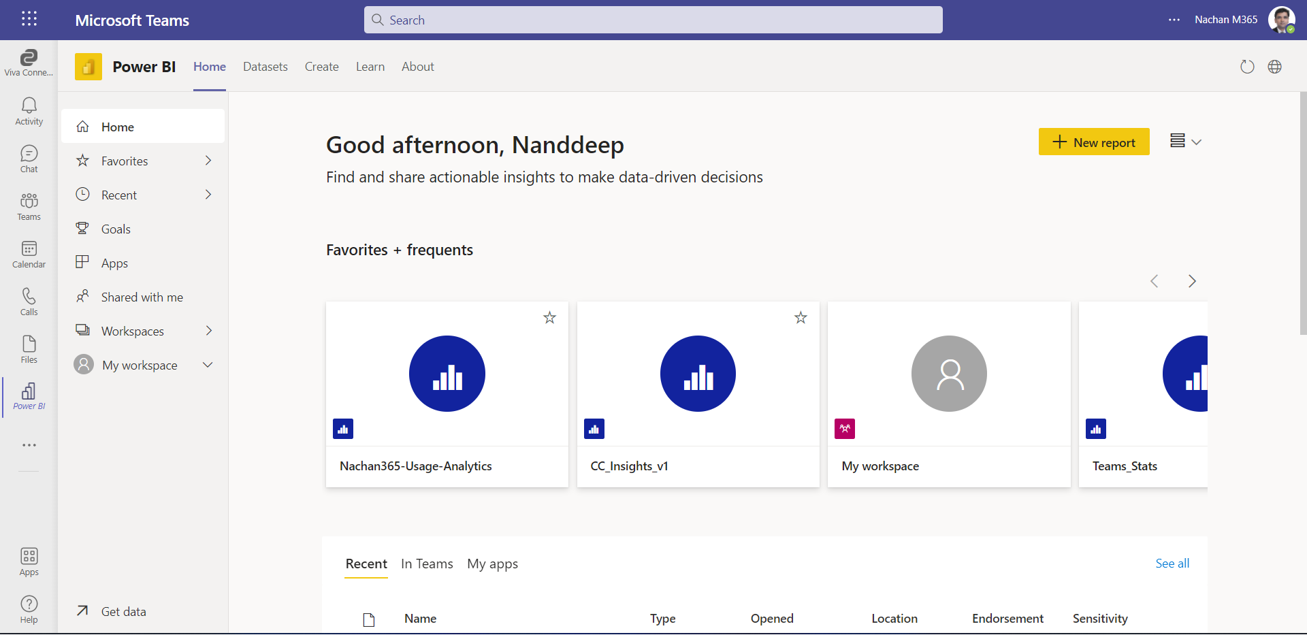The height and width of the screenshot is (635, 1307).
Task: Click the New report button
Action: click(x=1093, y=142)
